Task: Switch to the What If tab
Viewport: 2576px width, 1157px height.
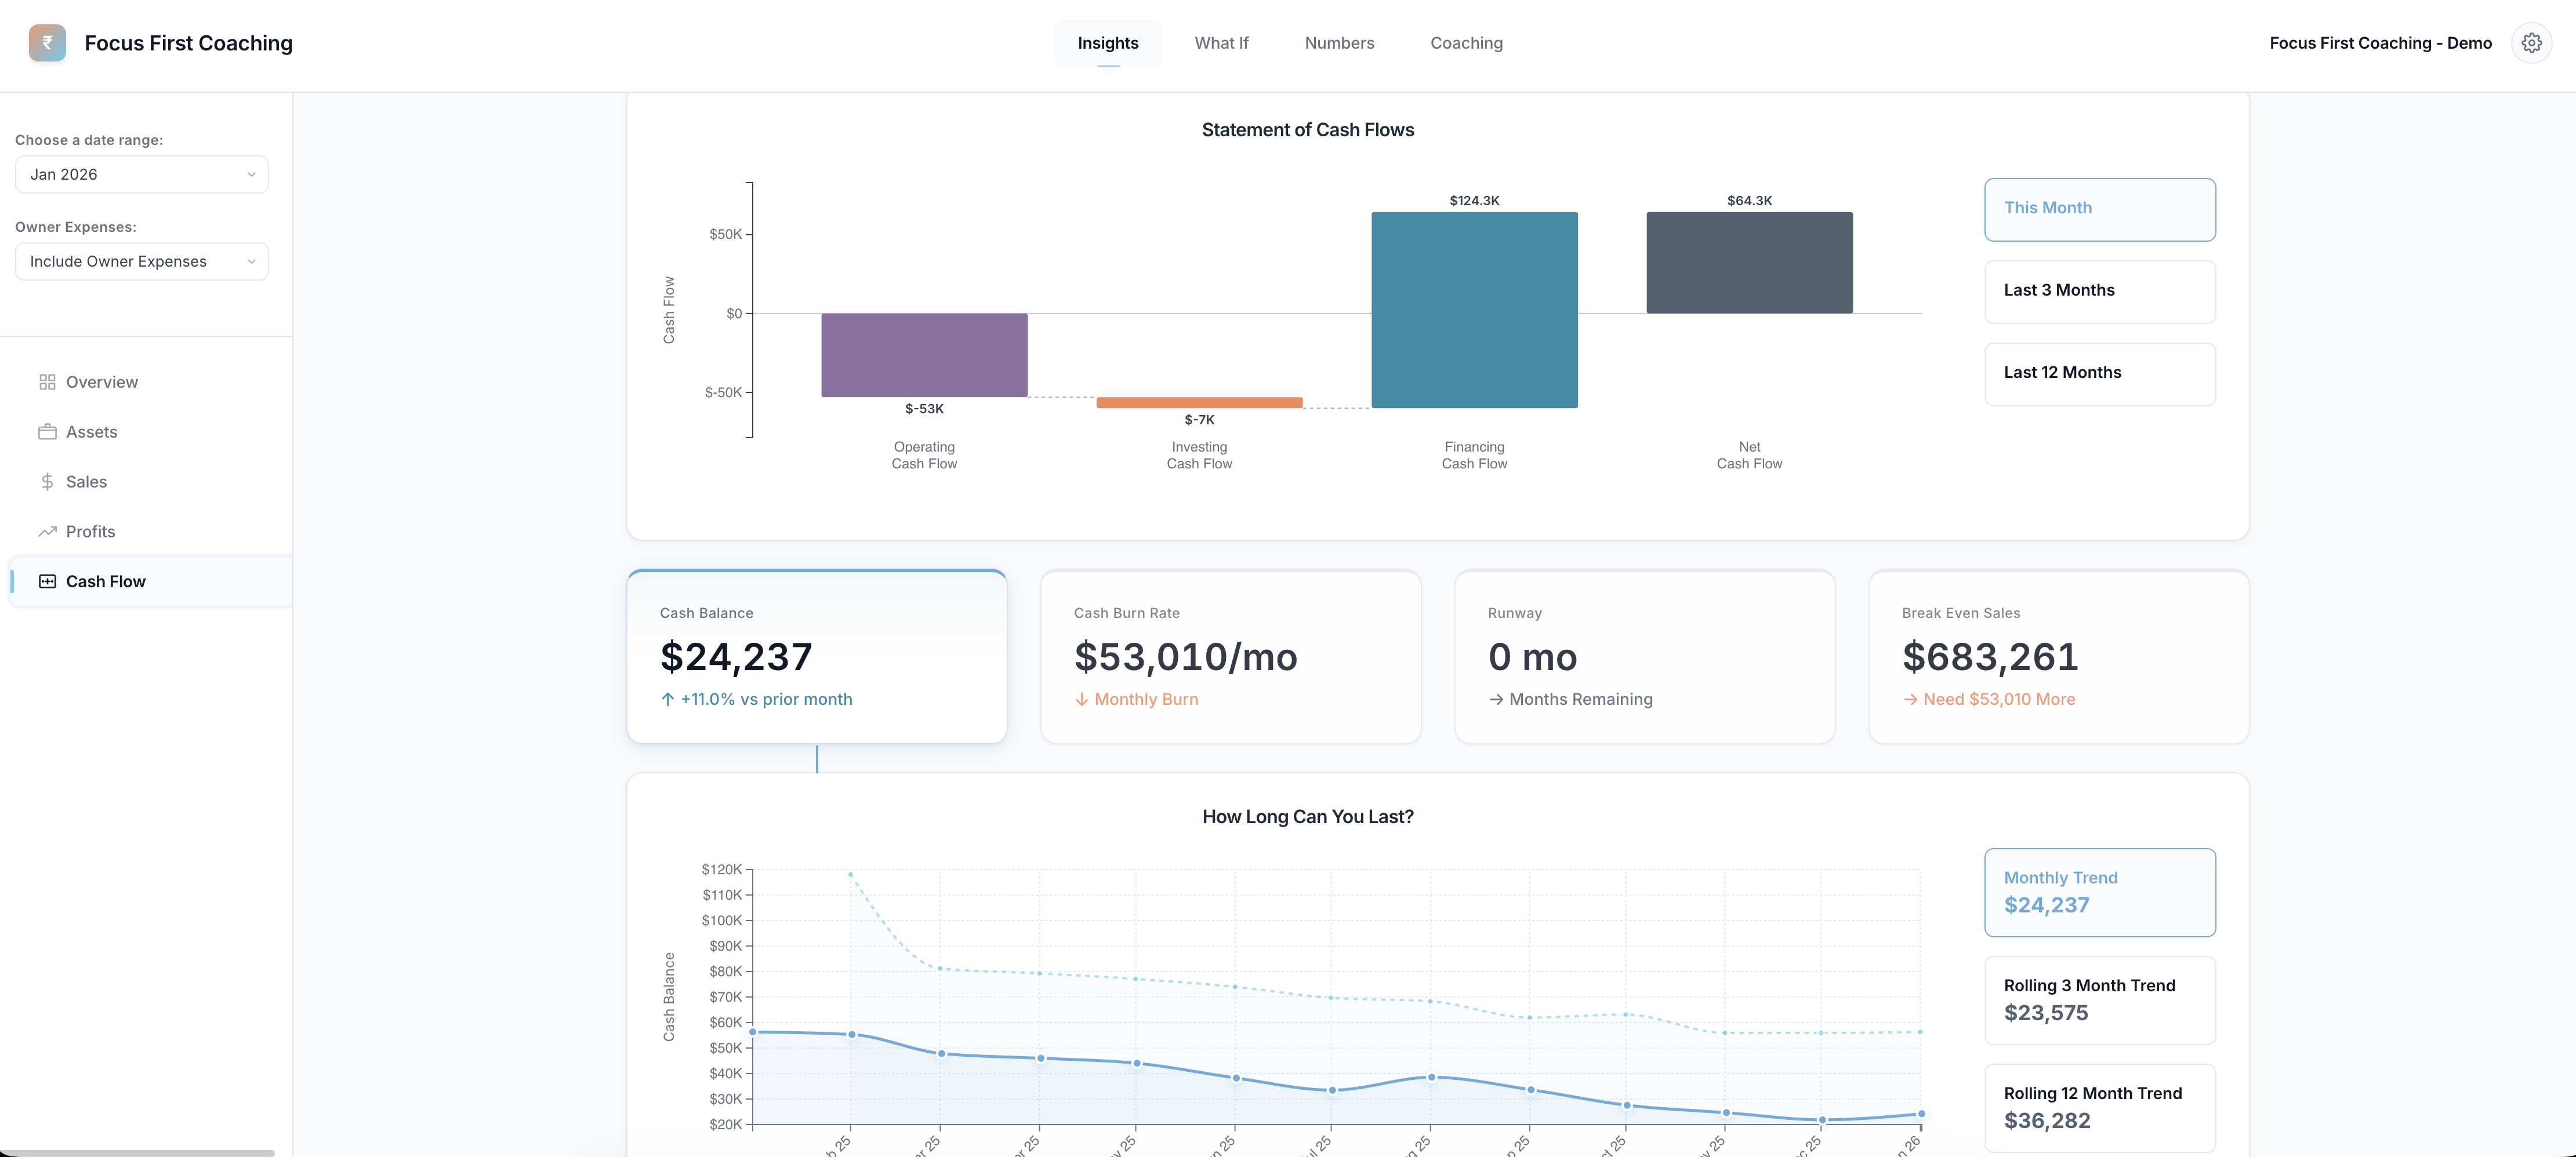Action: point(1221,43)
